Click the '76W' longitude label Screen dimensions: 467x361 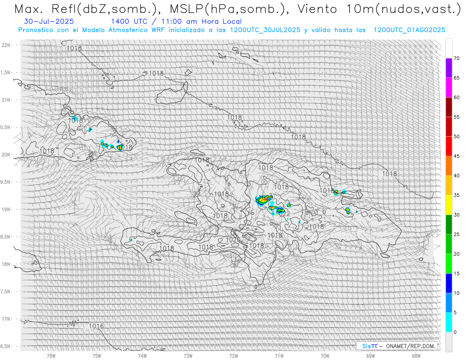click(51, 356)
